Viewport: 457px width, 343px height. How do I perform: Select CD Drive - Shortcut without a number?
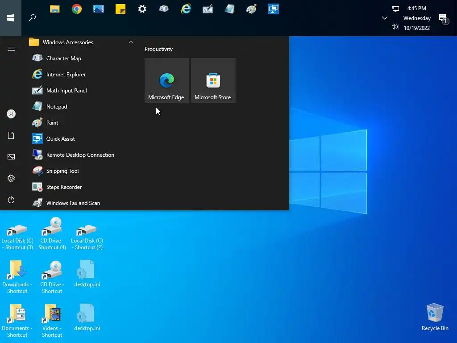(52, 277)
